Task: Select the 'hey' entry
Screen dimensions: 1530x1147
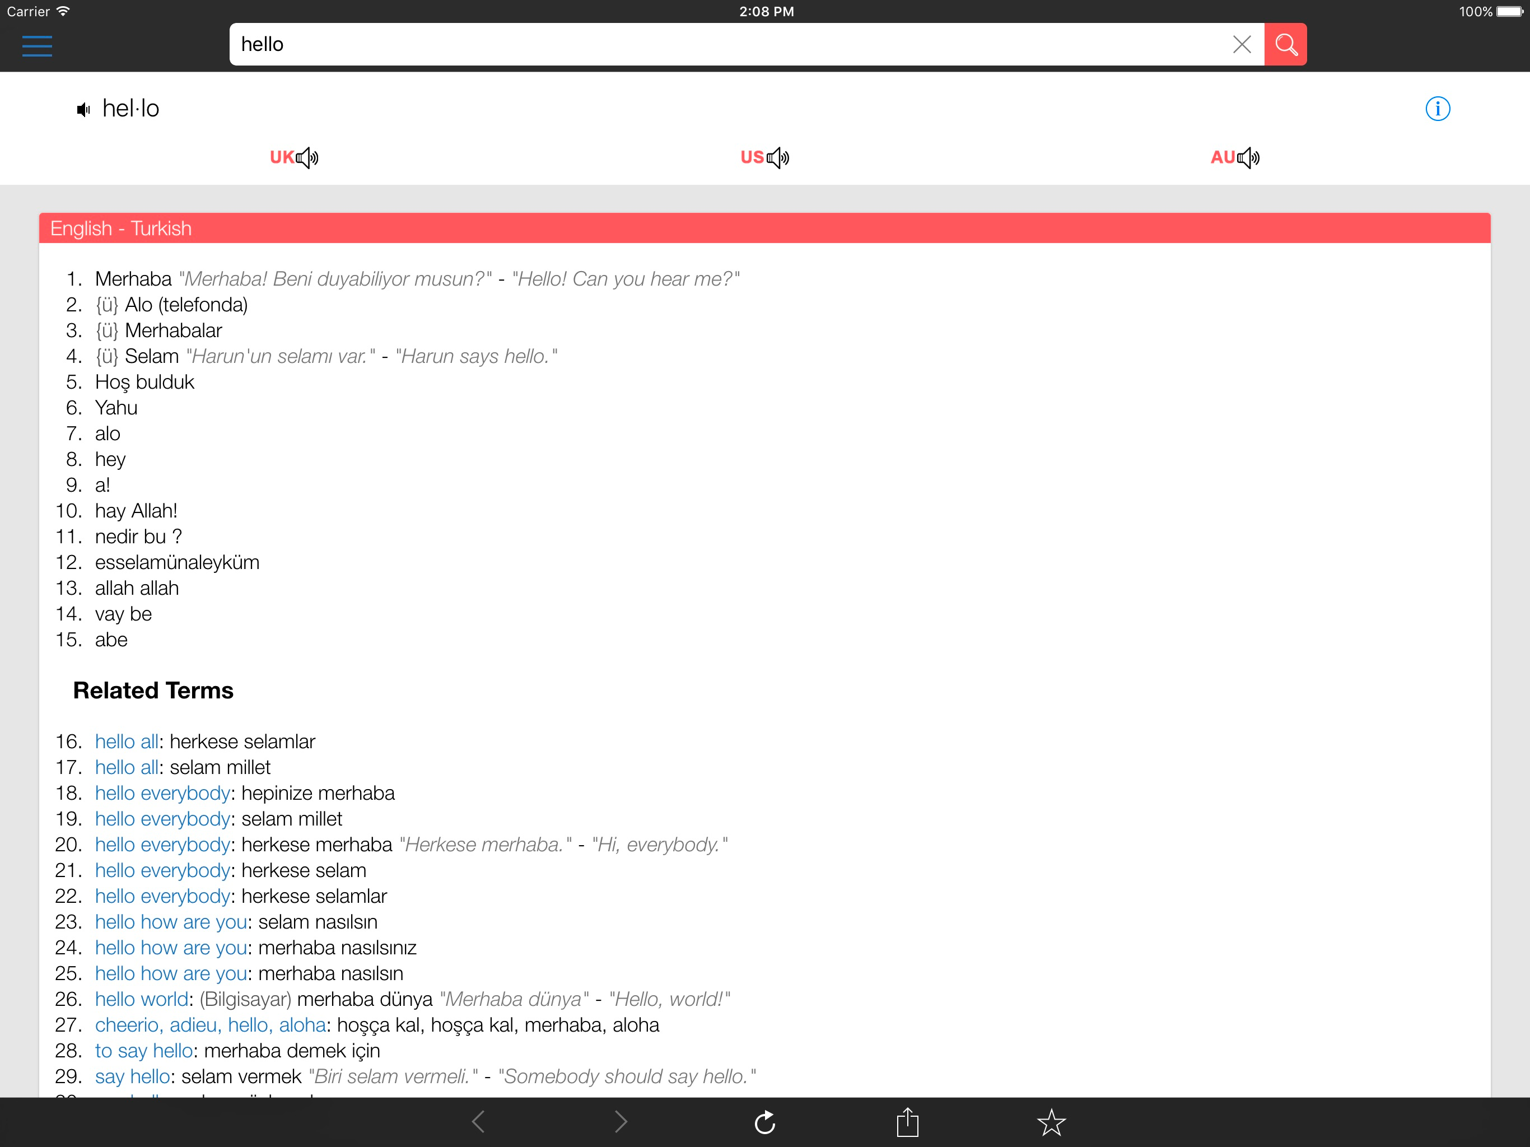Action: (110, 459)
